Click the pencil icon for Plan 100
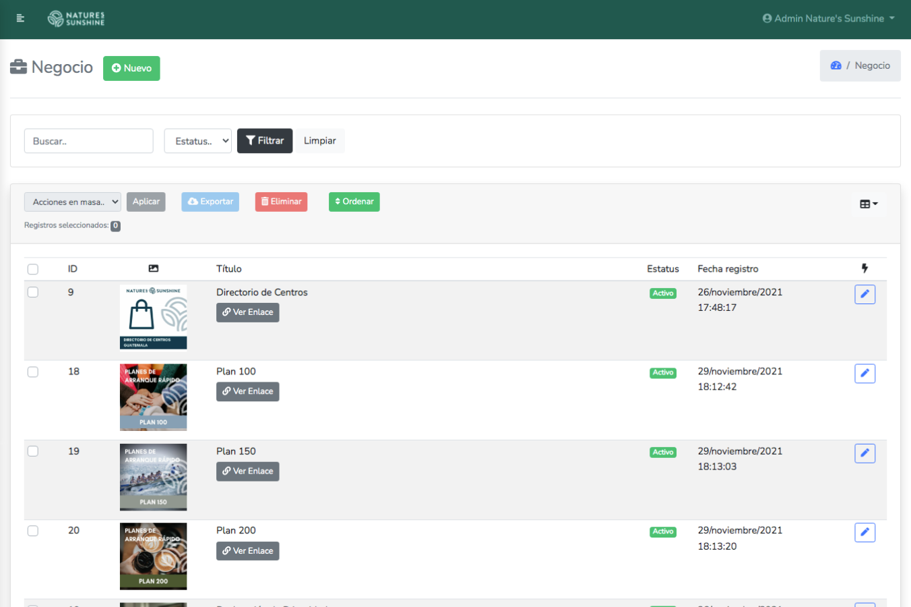 click(x=865, y=373)
